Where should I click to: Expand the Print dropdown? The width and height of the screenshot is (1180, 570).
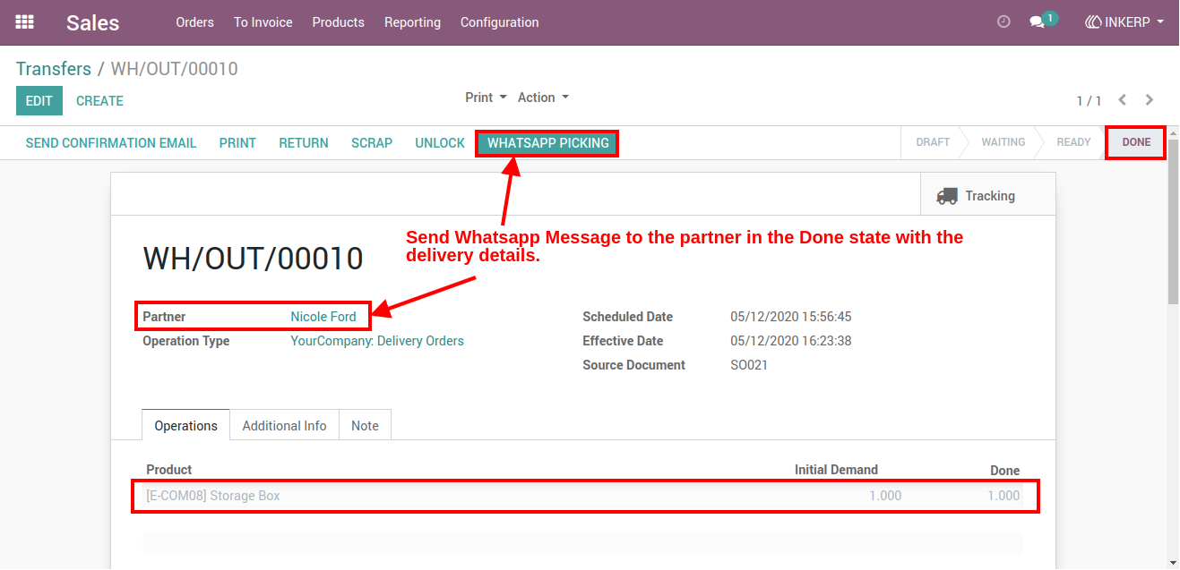(486, 98)
